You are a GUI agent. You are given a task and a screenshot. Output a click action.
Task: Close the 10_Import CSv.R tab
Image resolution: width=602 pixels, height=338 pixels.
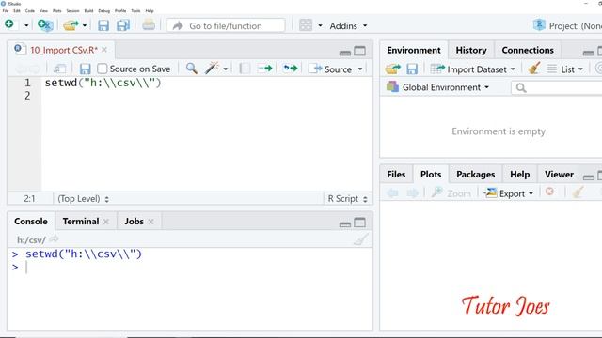pyautogui.click(x=104, y=50)
